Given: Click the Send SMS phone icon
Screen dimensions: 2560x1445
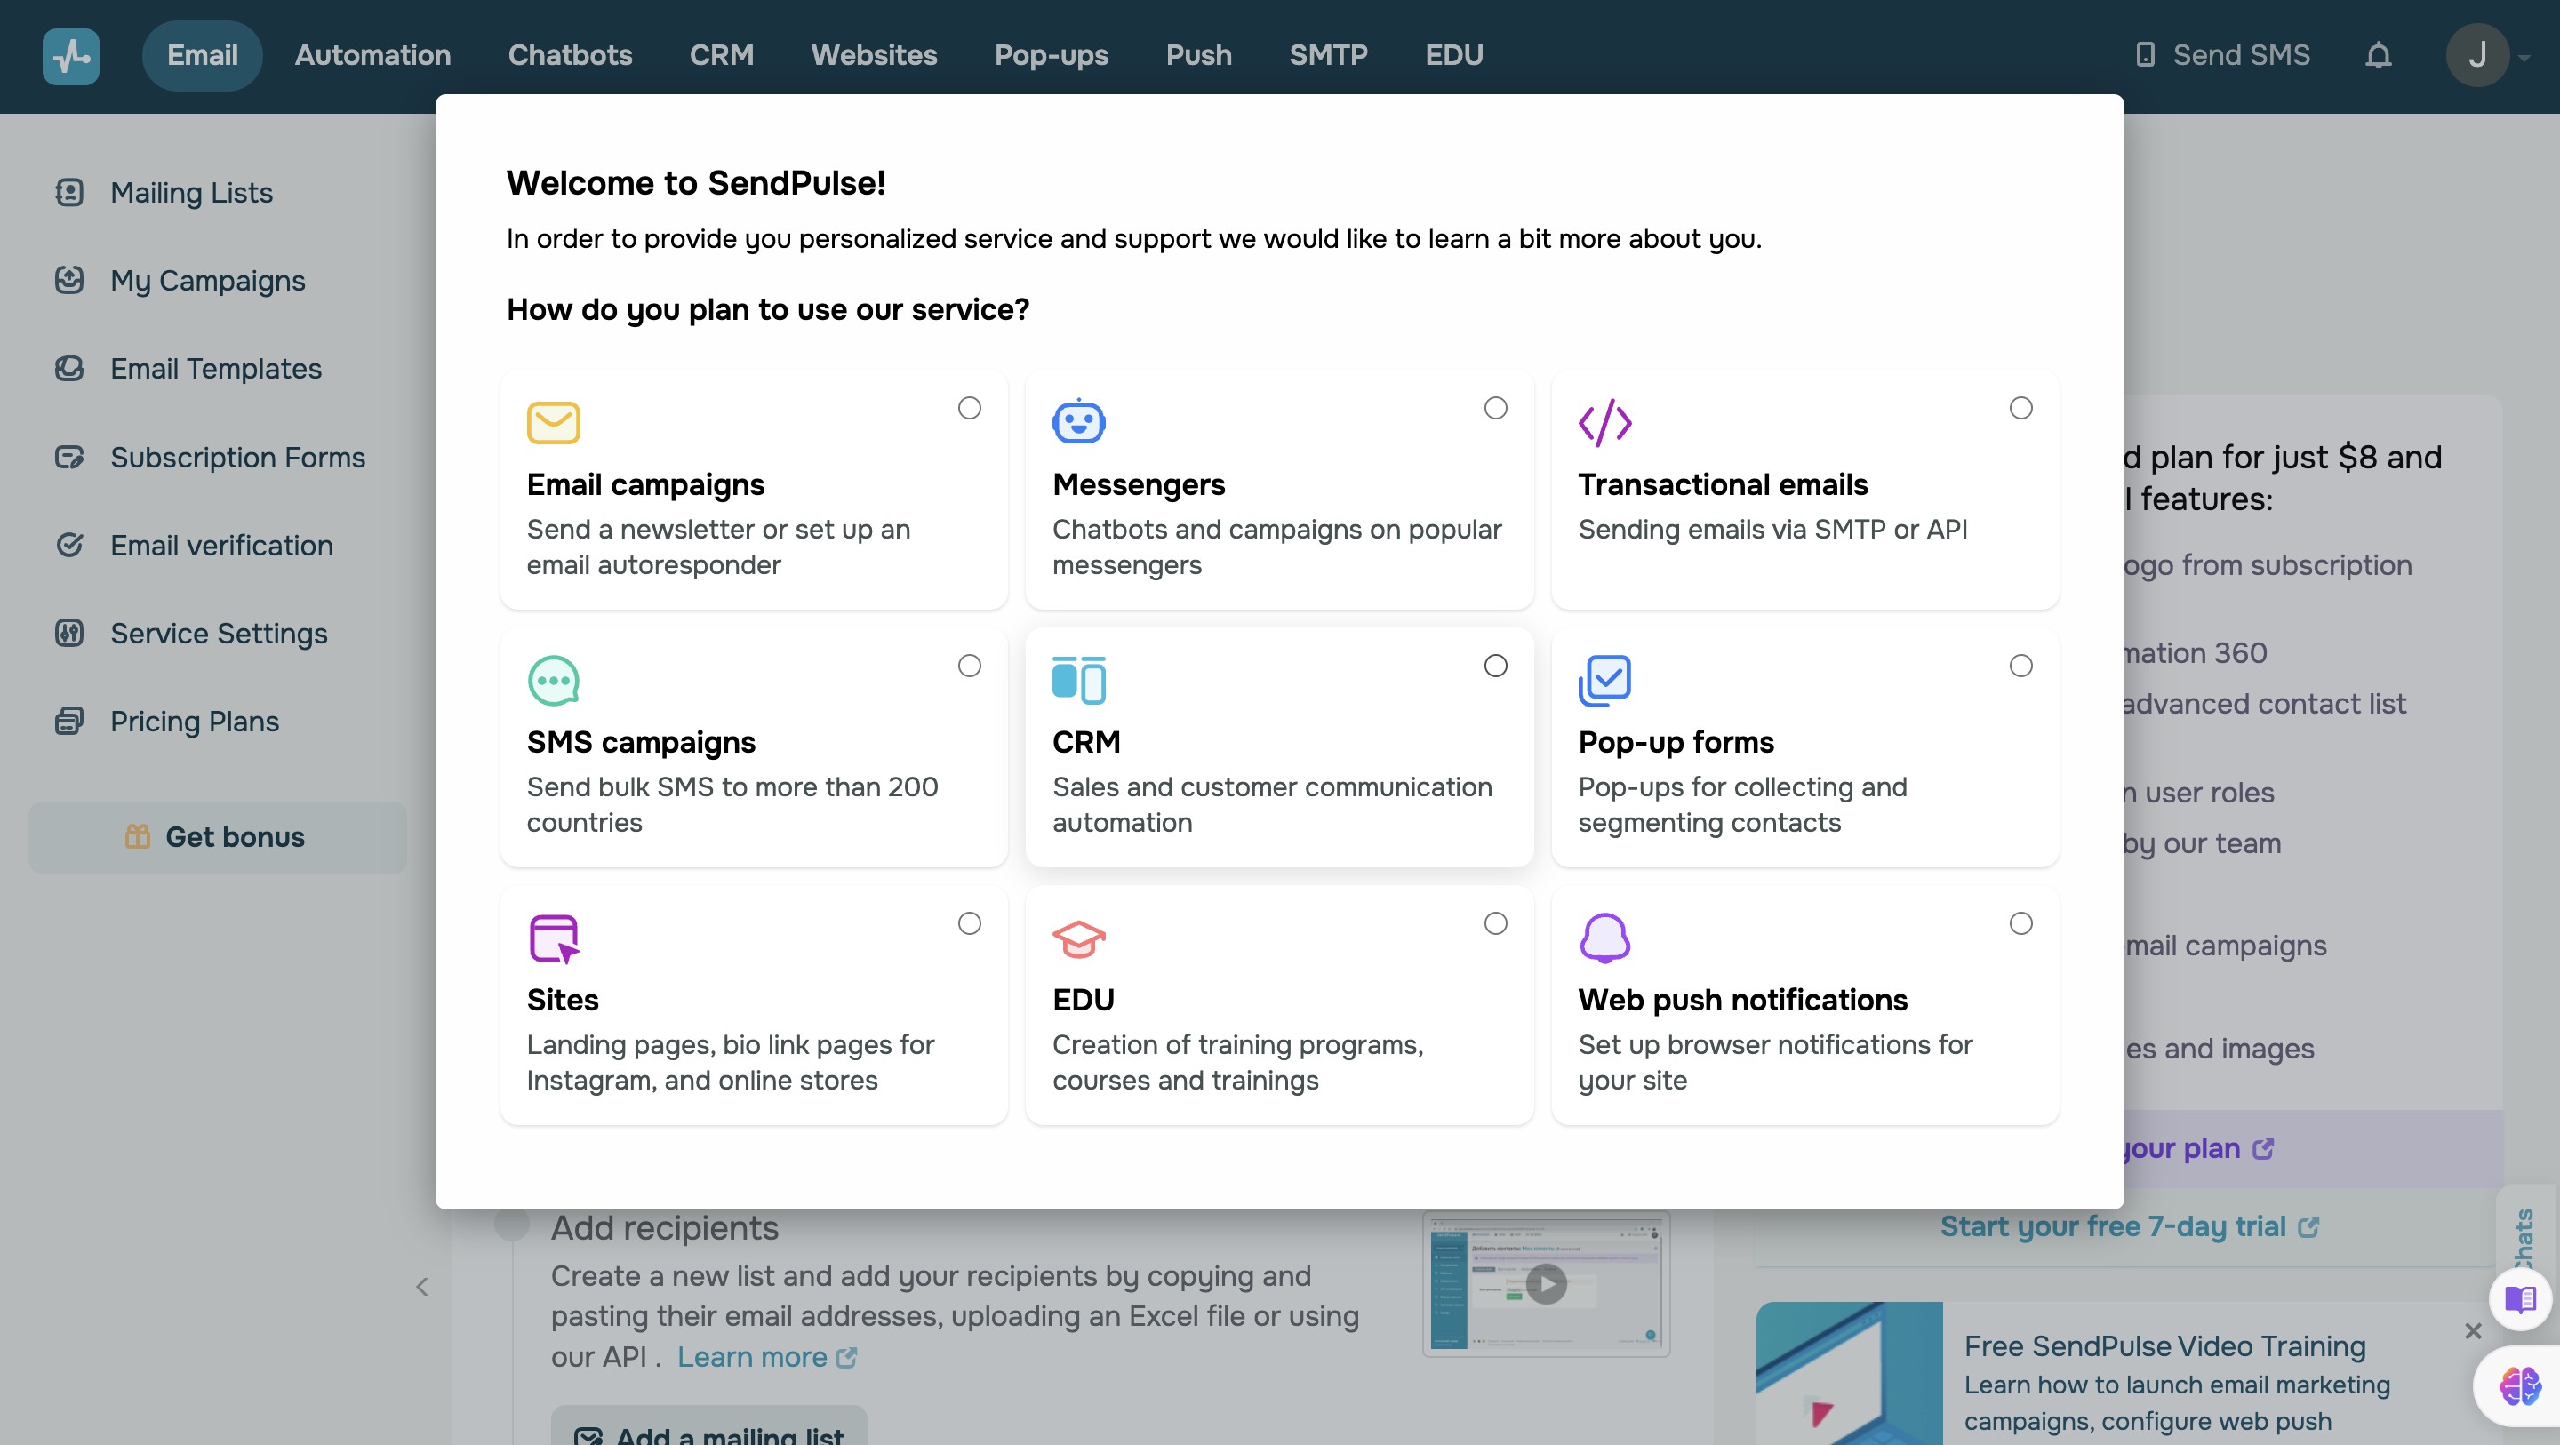Looking at the screenshot, I should point(2145,56).
